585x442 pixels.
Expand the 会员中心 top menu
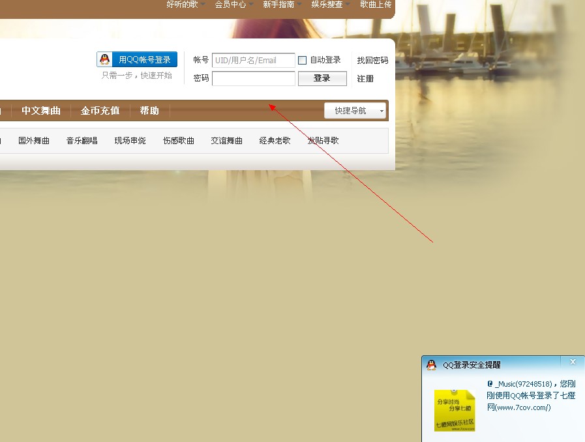234,5
